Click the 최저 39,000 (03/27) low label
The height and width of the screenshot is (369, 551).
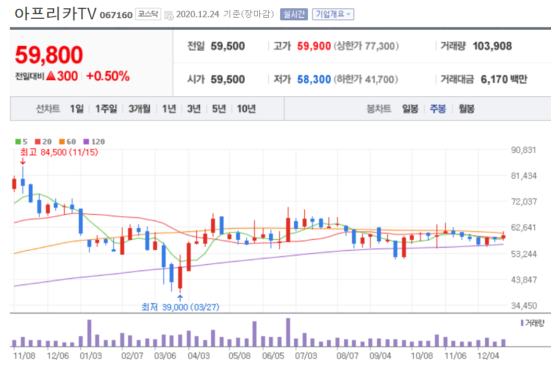tap(180, 307)
